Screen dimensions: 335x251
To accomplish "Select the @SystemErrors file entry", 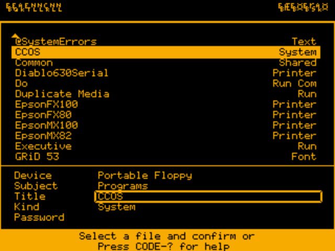I will tap(56, 42).
